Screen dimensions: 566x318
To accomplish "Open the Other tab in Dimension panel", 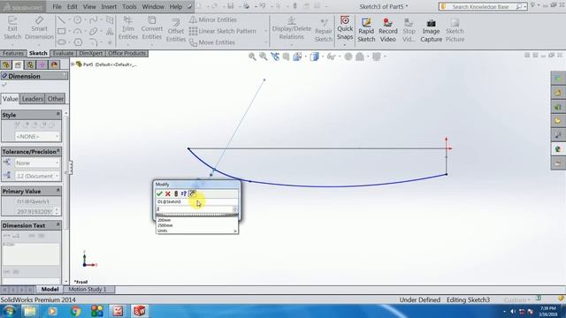I will pos(56,99).
